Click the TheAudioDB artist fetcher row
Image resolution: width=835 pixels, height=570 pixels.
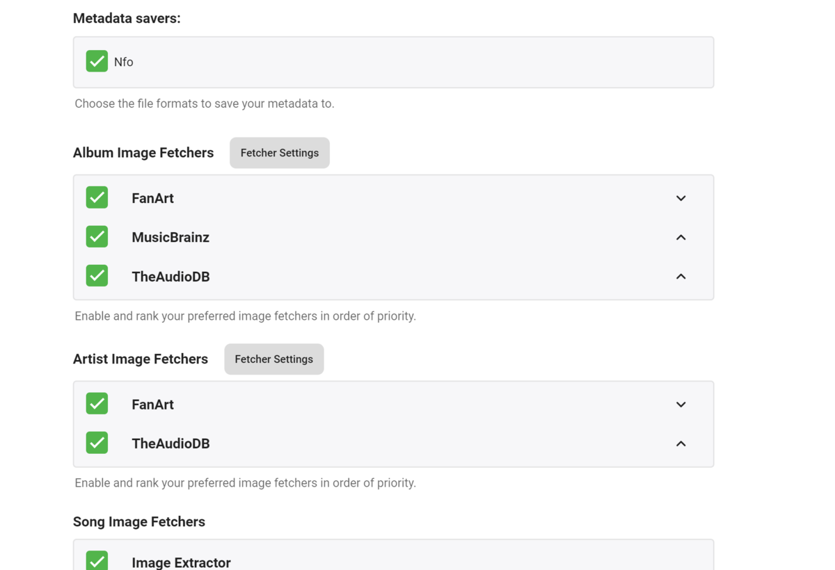(348, 443)
